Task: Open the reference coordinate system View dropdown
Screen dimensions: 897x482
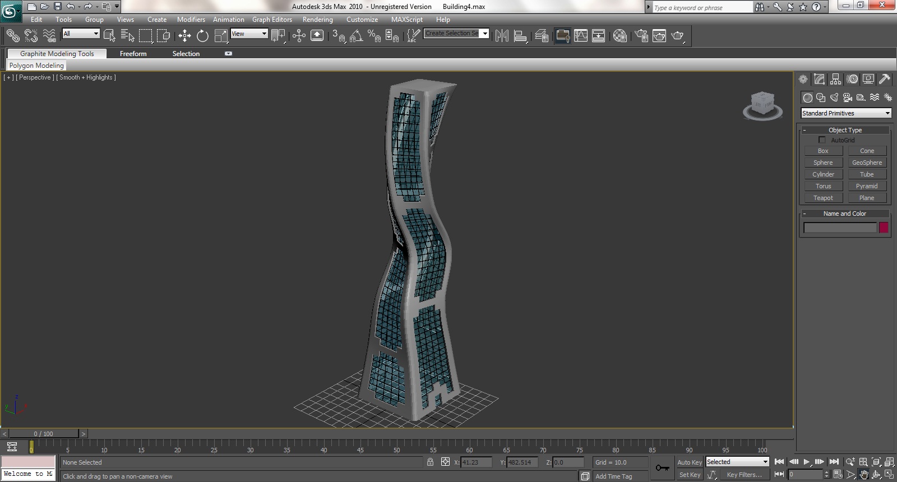Action: pos(249,34)
